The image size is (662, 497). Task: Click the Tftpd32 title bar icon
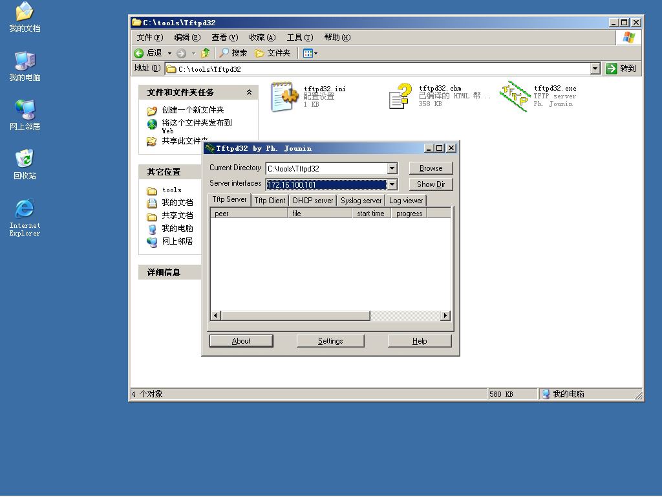(x=210, y=148)
